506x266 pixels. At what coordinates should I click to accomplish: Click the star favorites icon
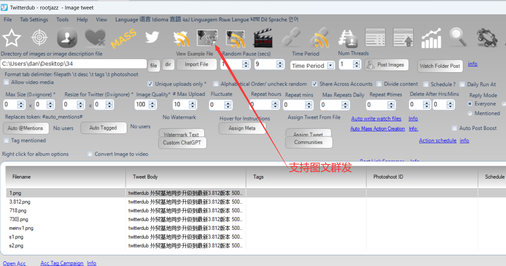coord(12,38)
